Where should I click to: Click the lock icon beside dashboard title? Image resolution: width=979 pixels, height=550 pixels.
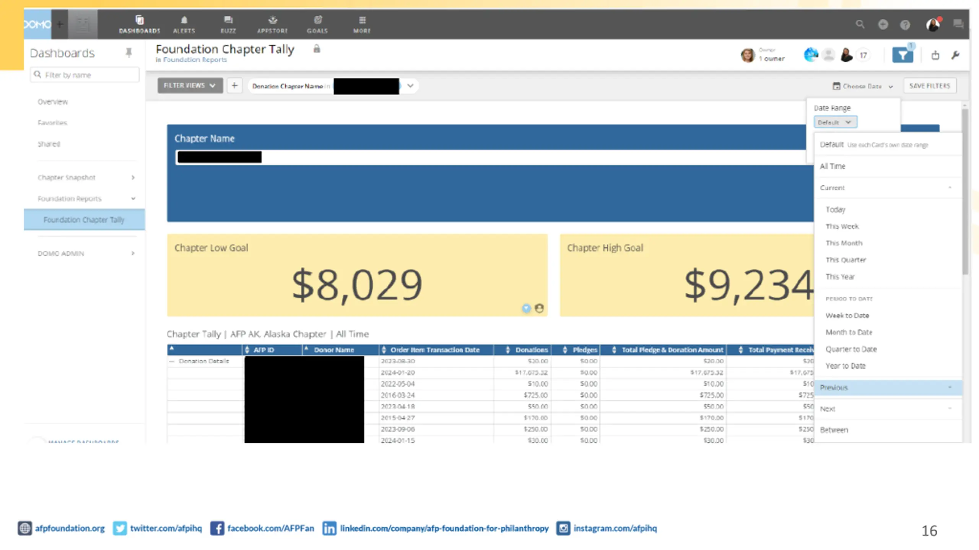[317, 49]
